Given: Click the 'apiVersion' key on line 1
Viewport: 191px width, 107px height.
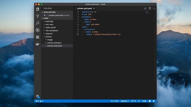Looking at the screenshot, I should [87, 12].
